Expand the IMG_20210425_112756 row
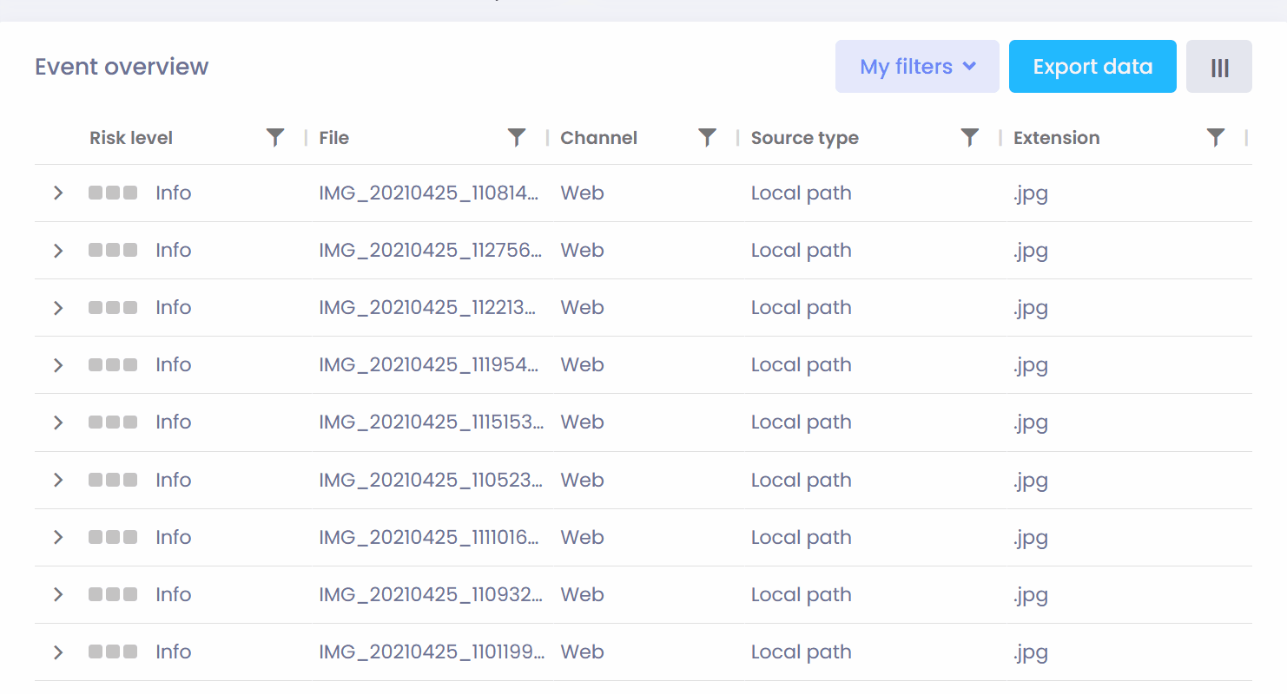 pos(58,251)
